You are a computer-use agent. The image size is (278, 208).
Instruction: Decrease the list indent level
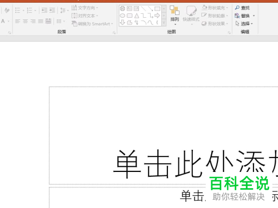tap(44, 10)
